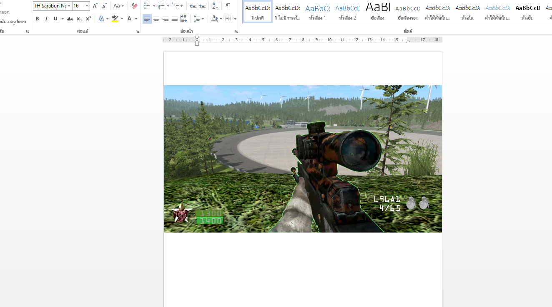Screen dimensions: 552x307
Task: Apply the ชื่อเรื่องรอง style
Action: pyautogui.click(x=408, y=12)
